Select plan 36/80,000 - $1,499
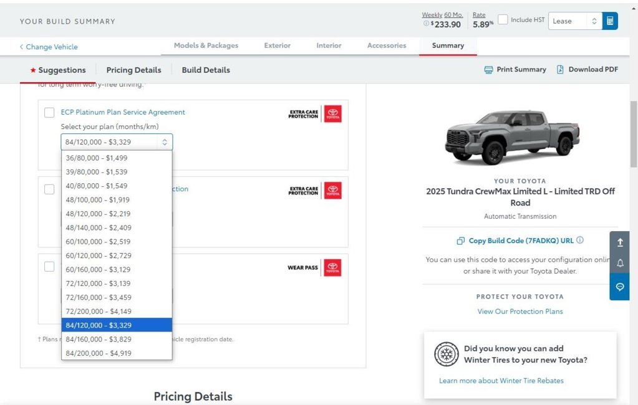This screenshot has height=405, width=638. pyautogui.click(x=117, y=158)
